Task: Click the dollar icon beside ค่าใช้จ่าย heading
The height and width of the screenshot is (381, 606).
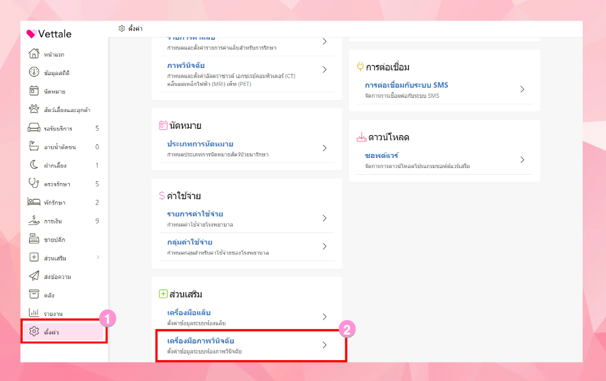Action: point(162,196)
